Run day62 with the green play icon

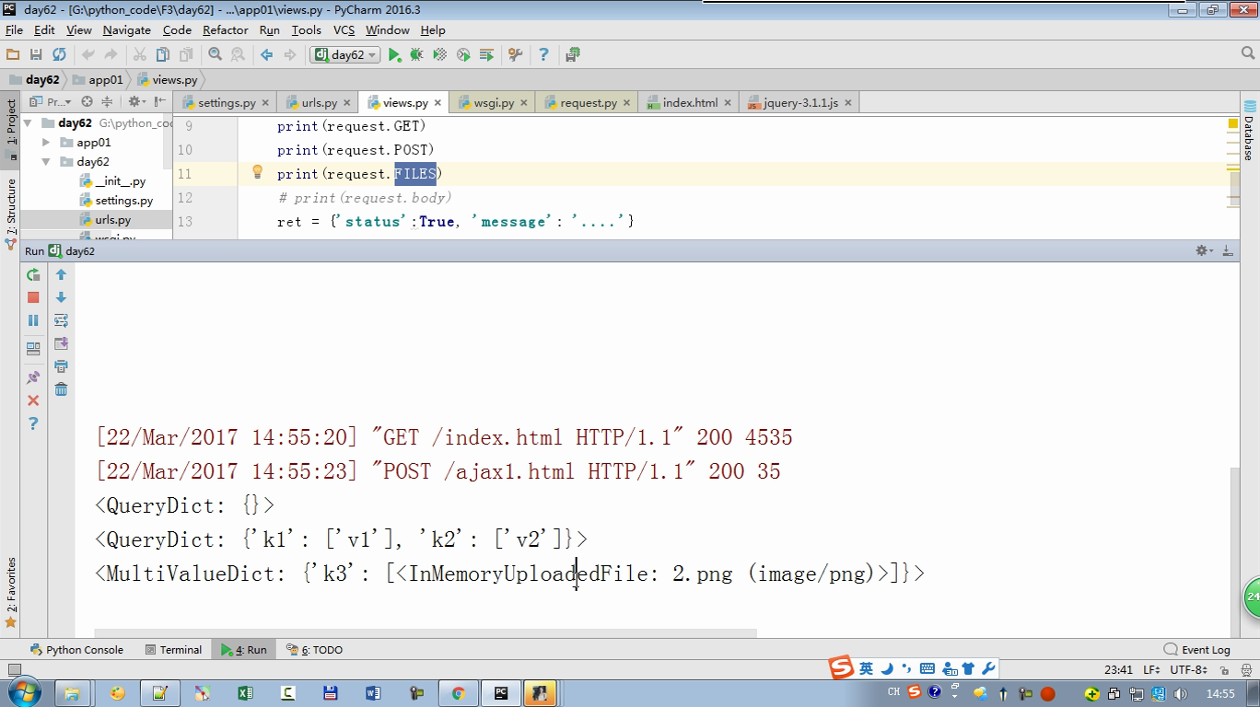[394, 55]
